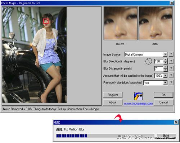Click the Noise Removed status bar text
This screenshot has height=143, width=180.
point(51,109)
